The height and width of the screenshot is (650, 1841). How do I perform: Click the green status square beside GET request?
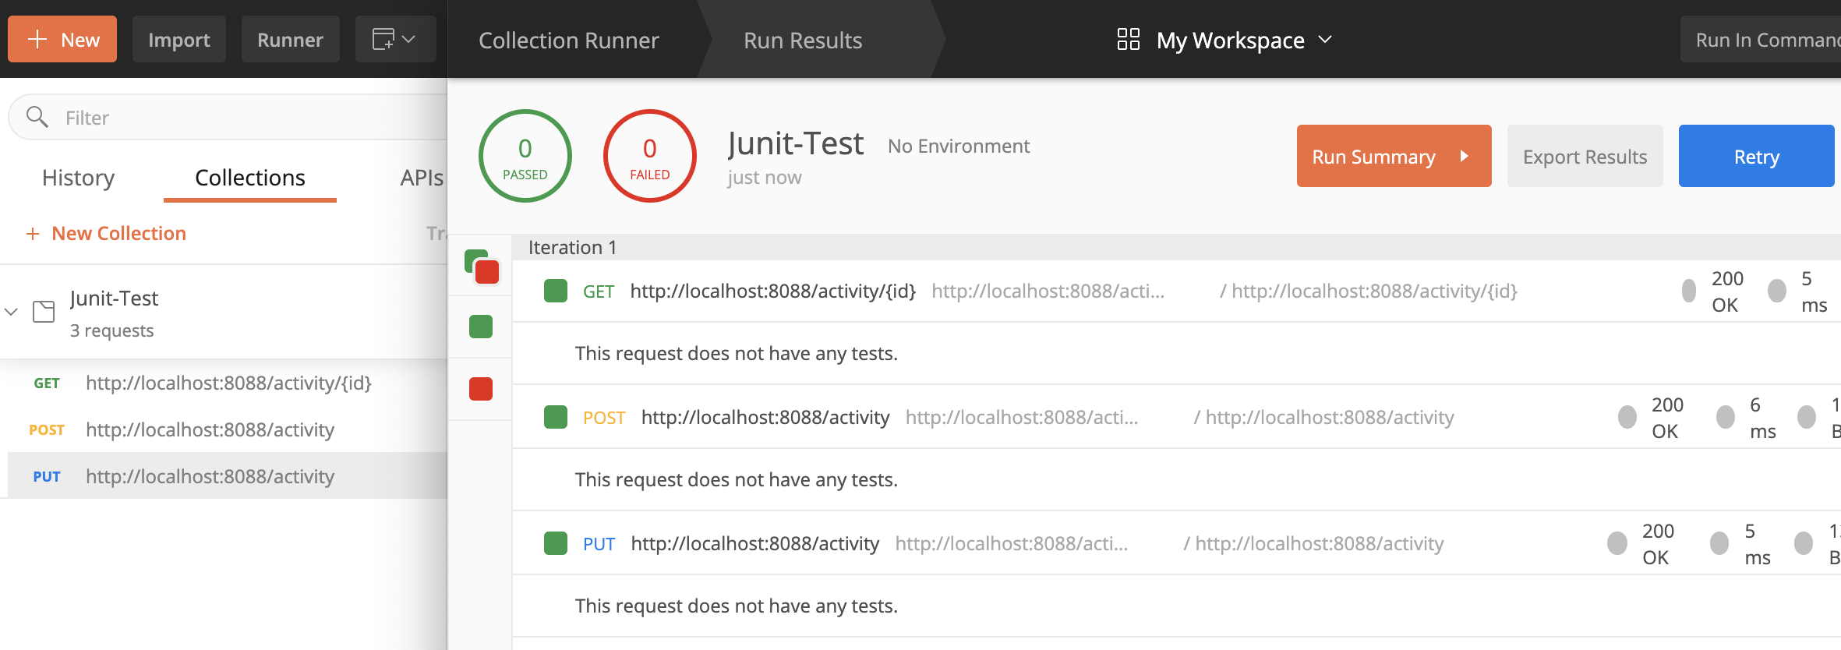click(556, 291)
